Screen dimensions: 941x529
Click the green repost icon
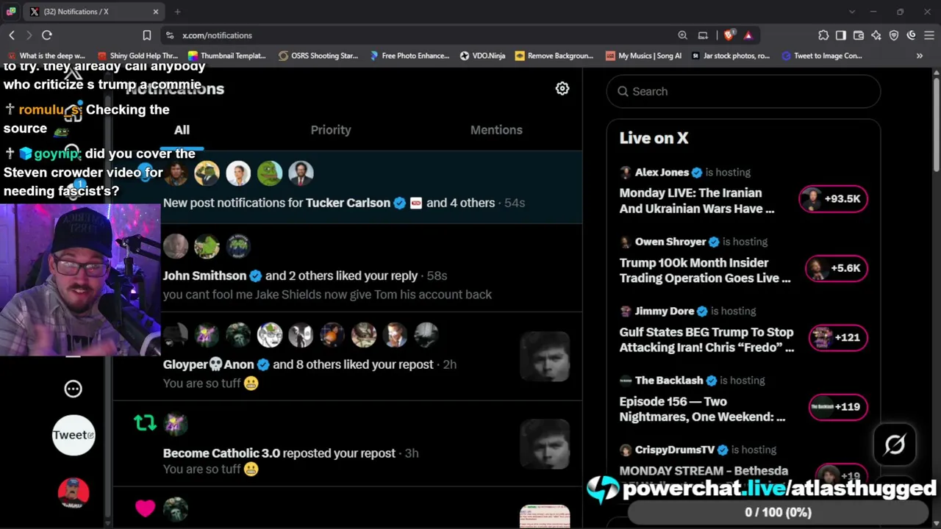tap(145, 423)
